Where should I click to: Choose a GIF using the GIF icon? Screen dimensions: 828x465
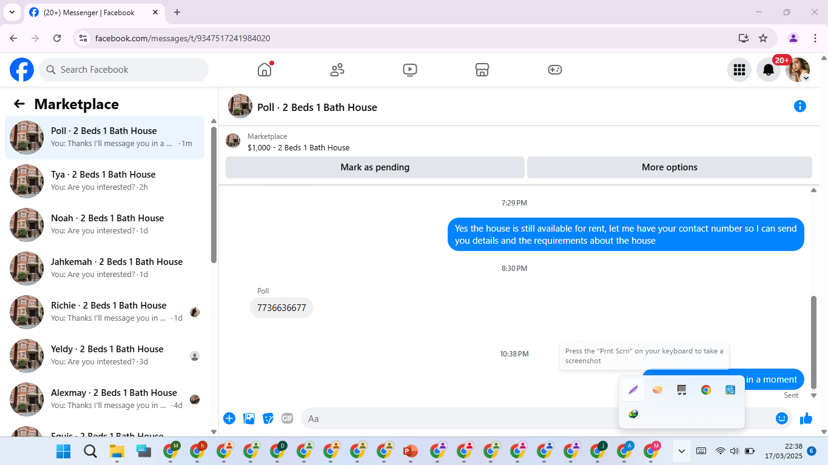[x=288, y=418]
